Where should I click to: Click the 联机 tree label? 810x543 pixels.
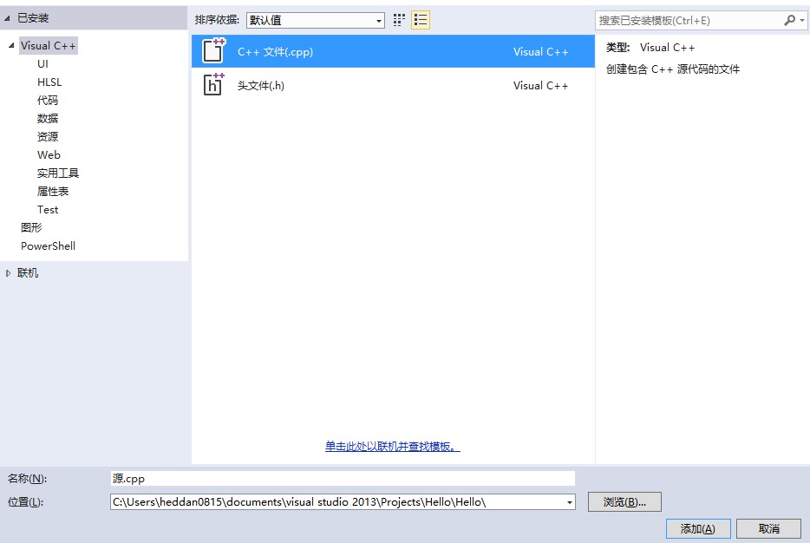tap(28, 272)
